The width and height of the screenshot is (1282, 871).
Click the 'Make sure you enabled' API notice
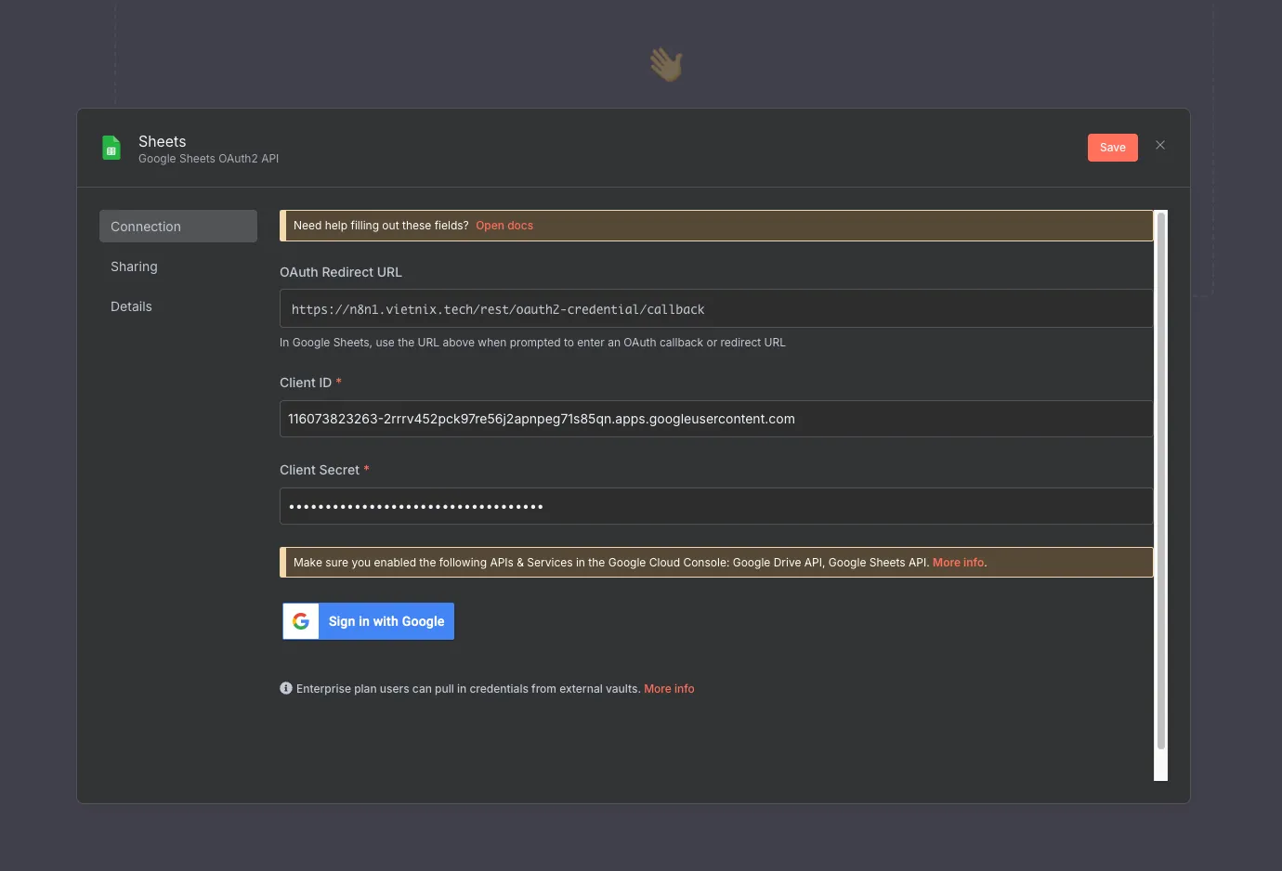(x=611, y=563)
